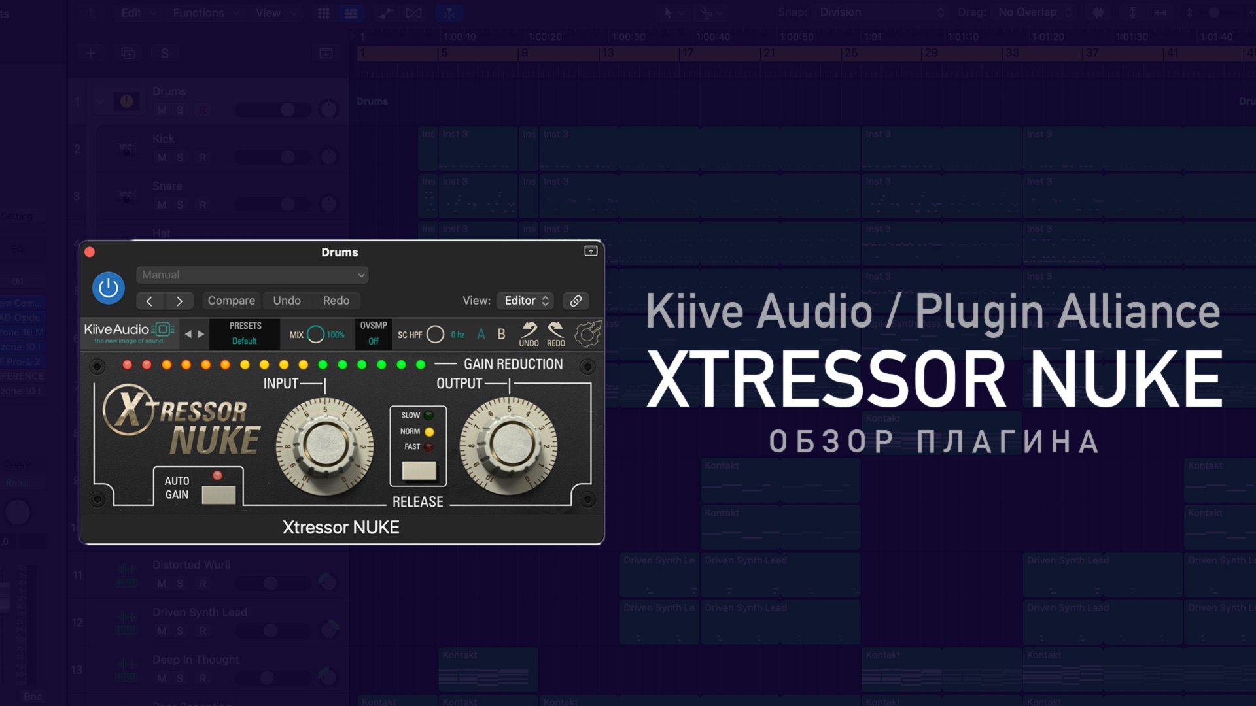
Task: Click the Kiive settings gear icon
Action: coord(587,334)
